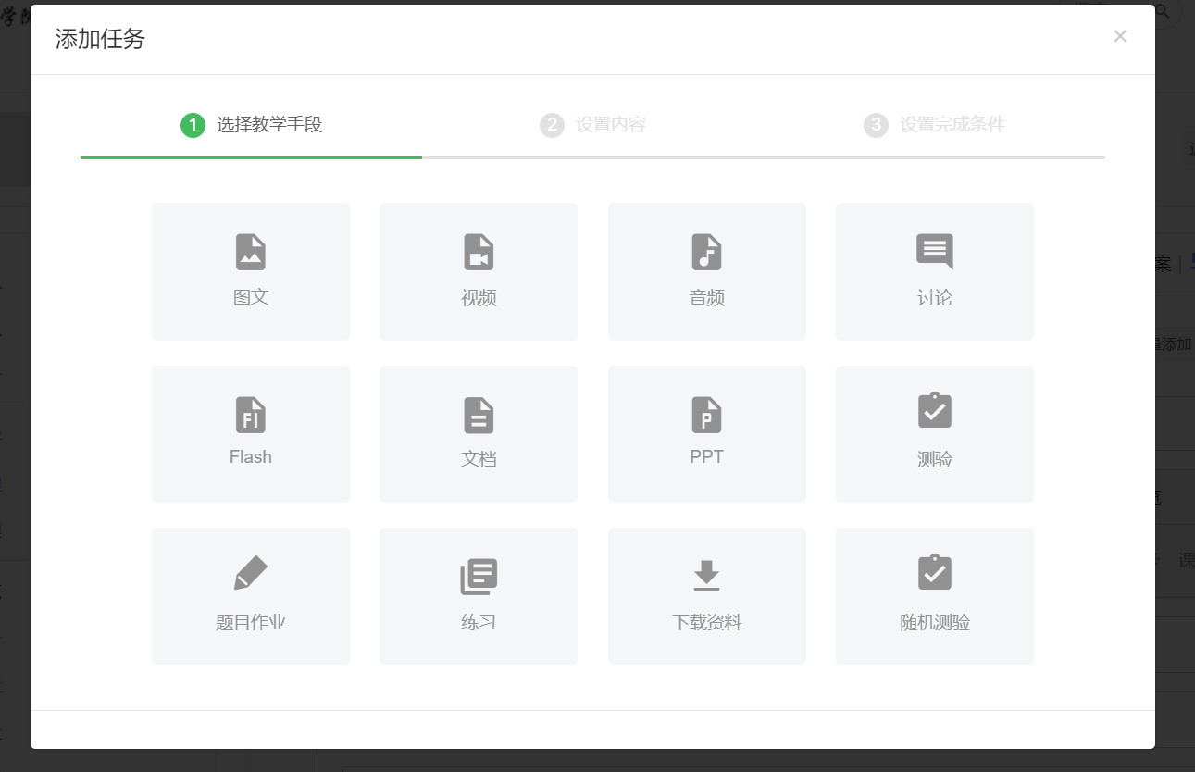Select the 图文 image-text icon
Image resolution: width=1195 pixels, height=772 pixels.
[251, 252]
